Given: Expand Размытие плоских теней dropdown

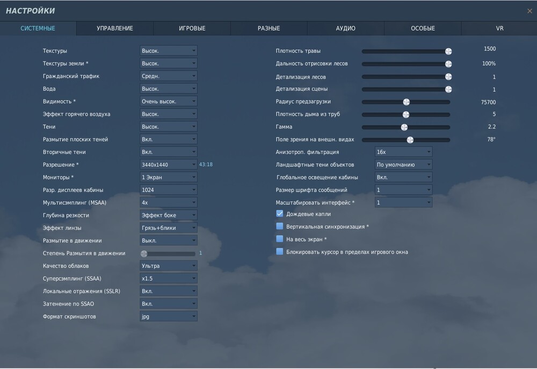Looking at the screenshot, I should pos(169,139).
